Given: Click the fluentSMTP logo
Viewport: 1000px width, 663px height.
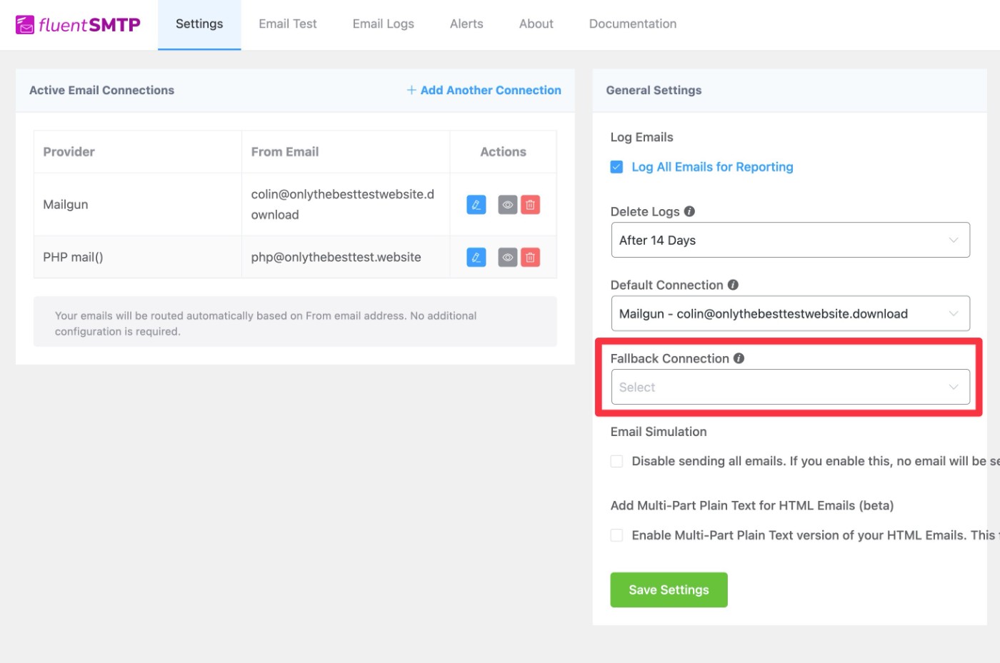Looking at the screenshot, I should tap(78, 25).
